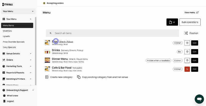Open the Cafe & Bar Food category
The width and height of the screenshot is (206, 106).
pyautogui.click(x=62, y=68)
